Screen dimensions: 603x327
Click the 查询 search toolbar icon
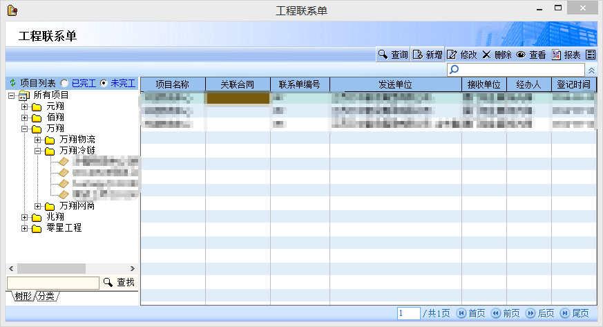382,55
